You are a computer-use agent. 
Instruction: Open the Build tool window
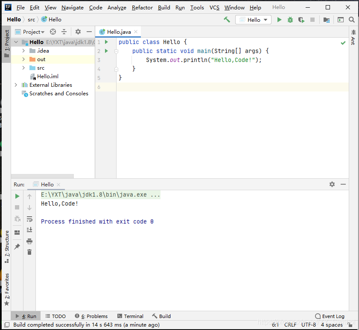click(x=161, y=316)
